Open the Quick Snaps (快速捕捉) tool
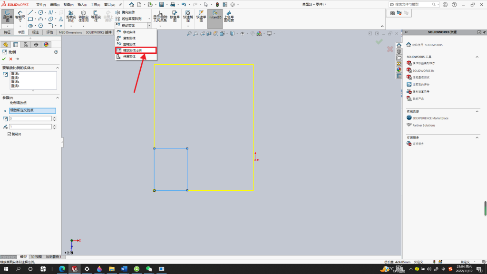 click(188, 17)
